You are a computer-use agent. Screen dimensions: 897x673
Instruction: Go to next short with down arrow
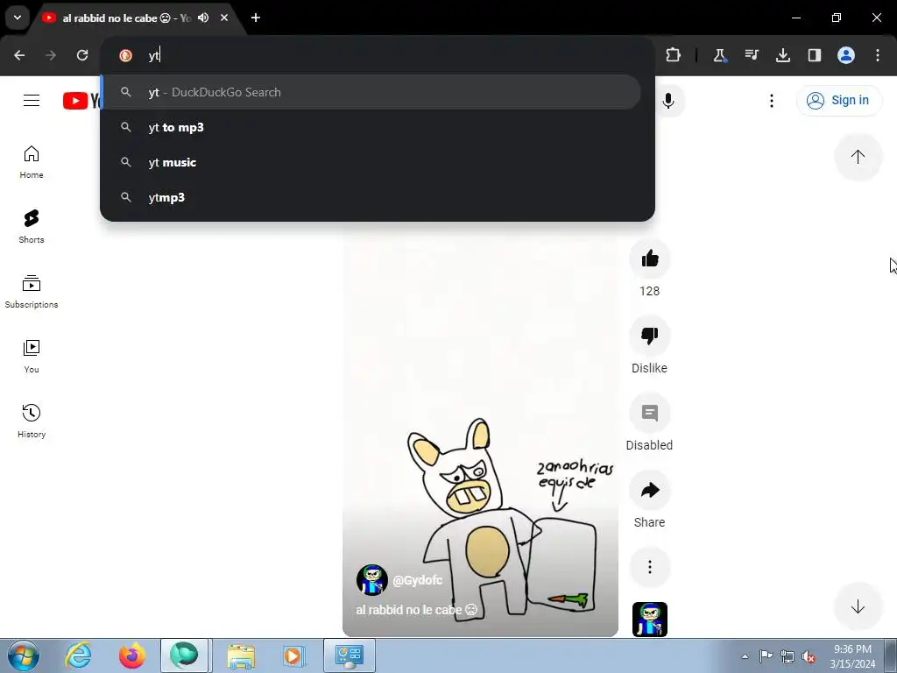pos(858,606)
